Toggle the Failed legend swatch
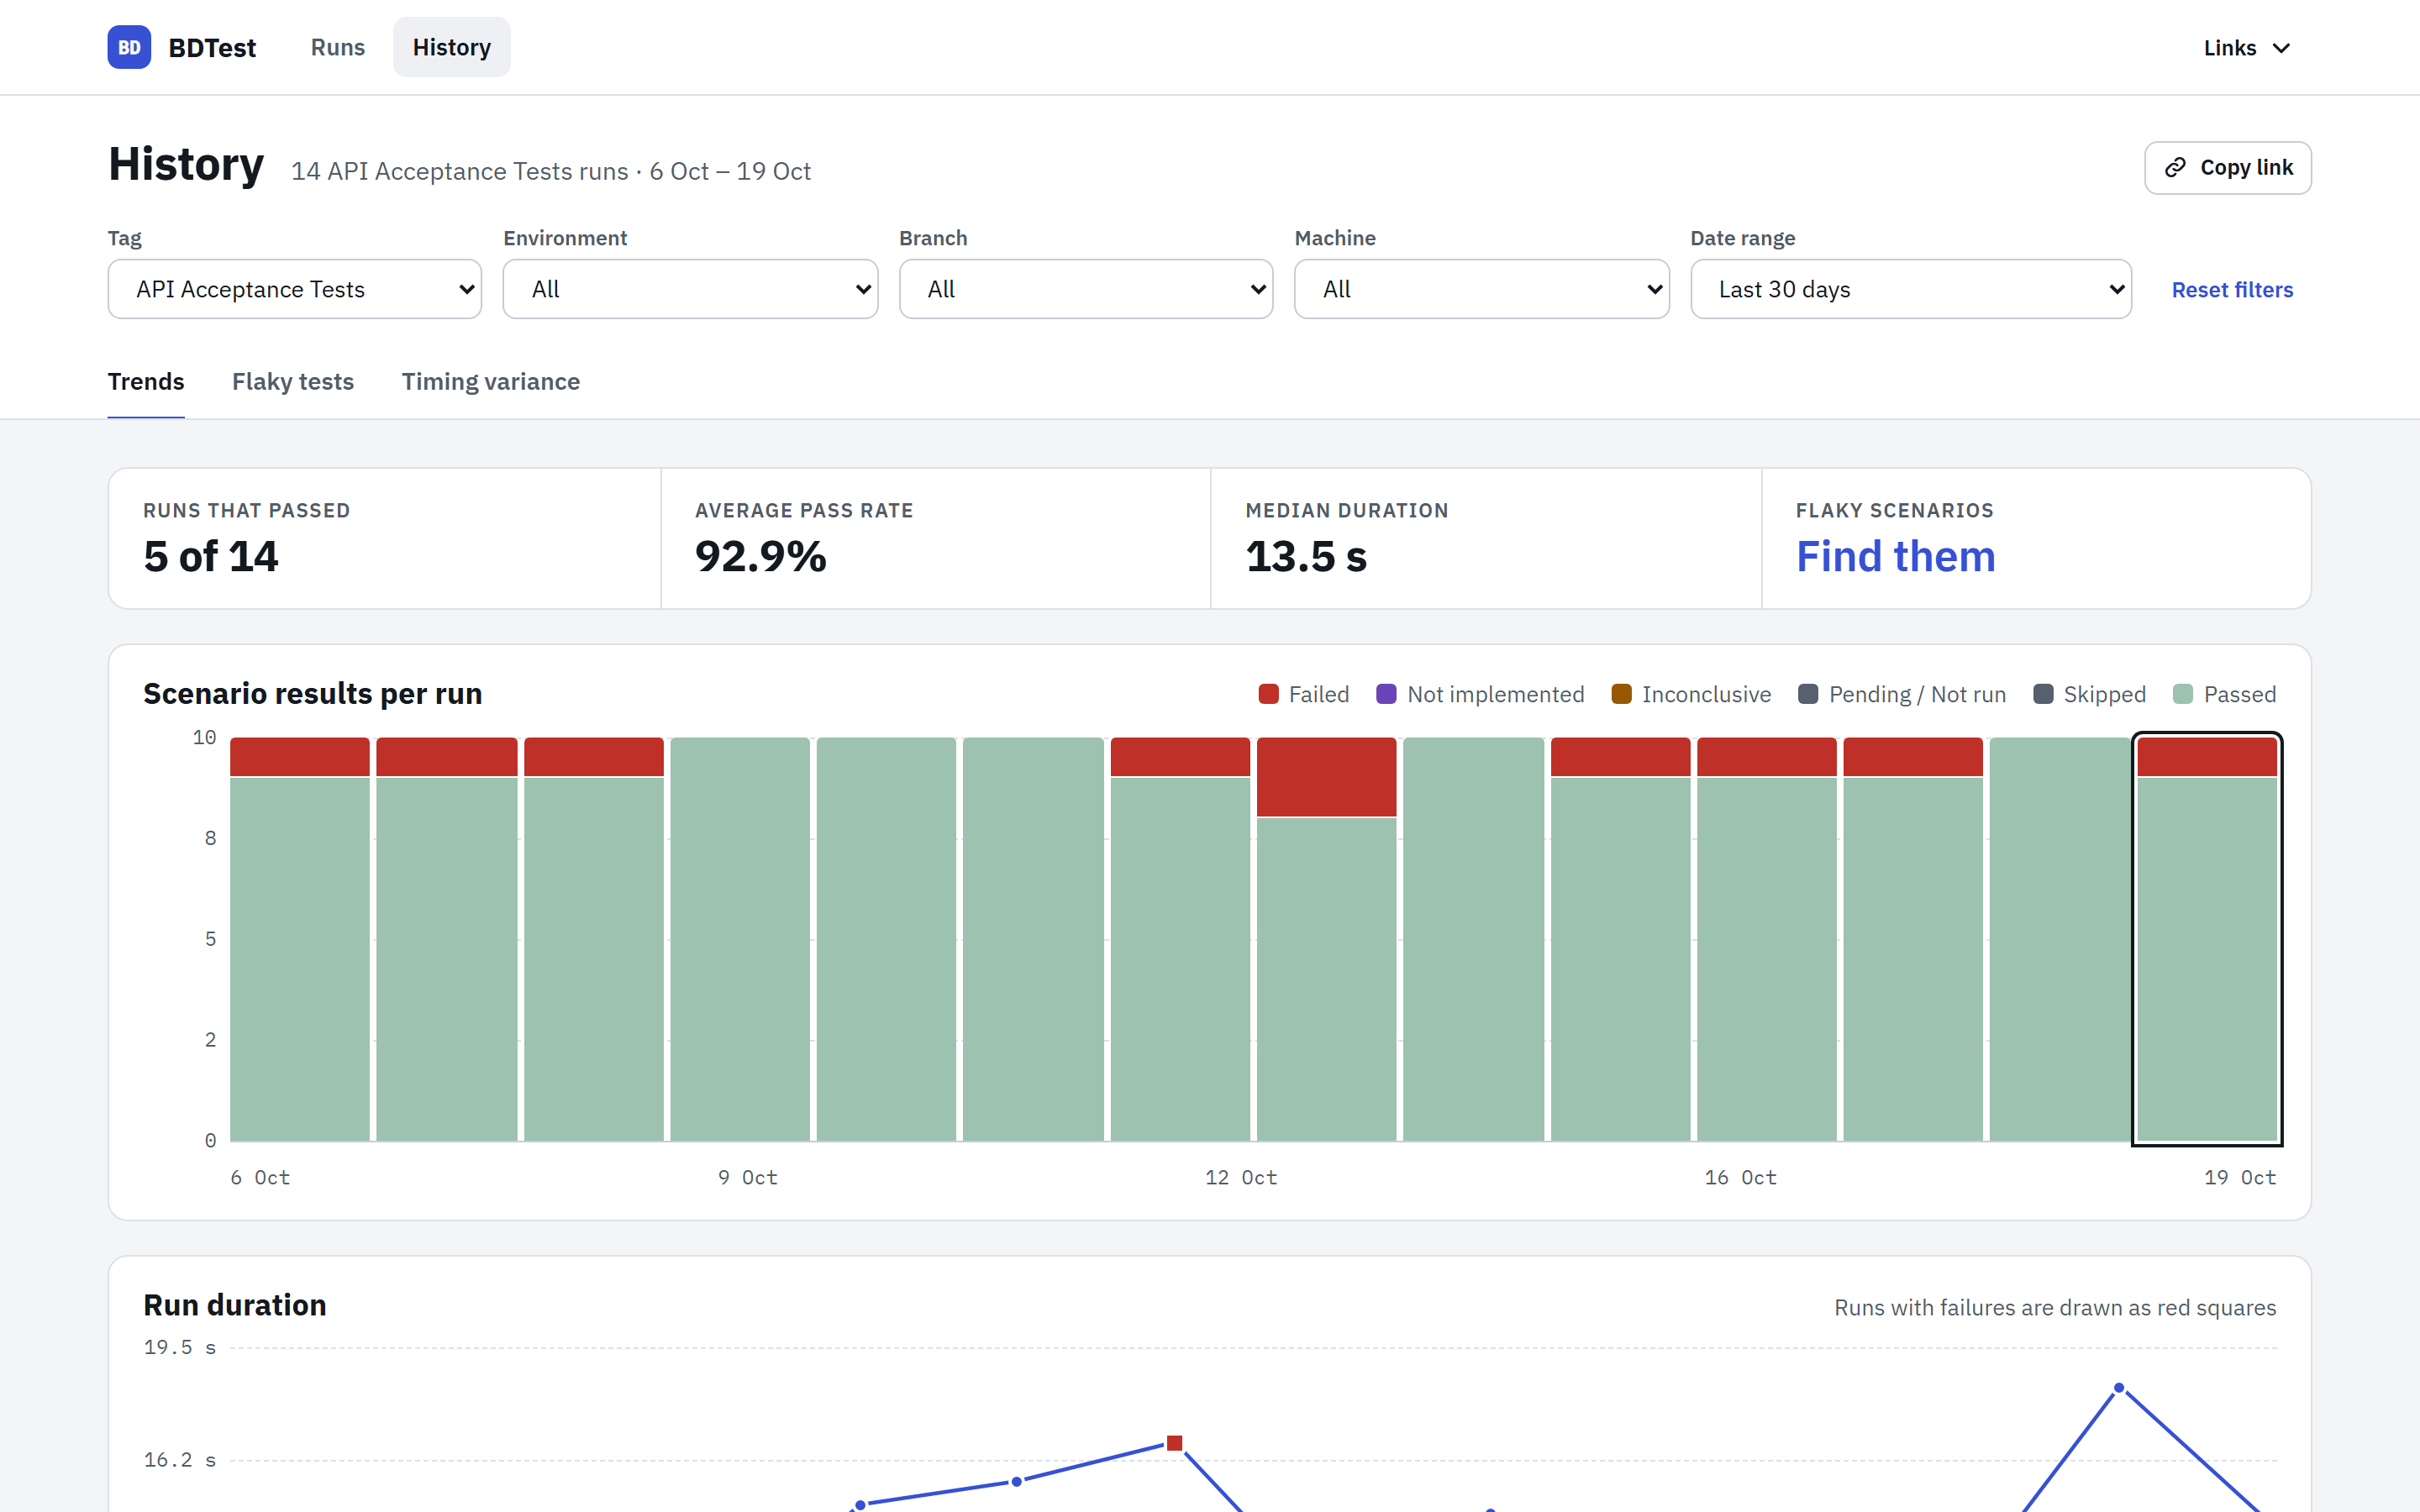The image size is (2420, 1512). tap(1269, 694)
